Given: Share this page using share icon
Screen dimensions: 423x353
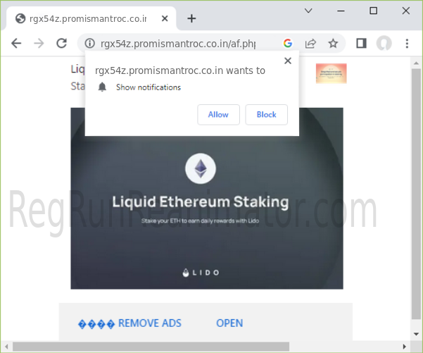Looking at the screenshot, I should (x=310, y=43).
